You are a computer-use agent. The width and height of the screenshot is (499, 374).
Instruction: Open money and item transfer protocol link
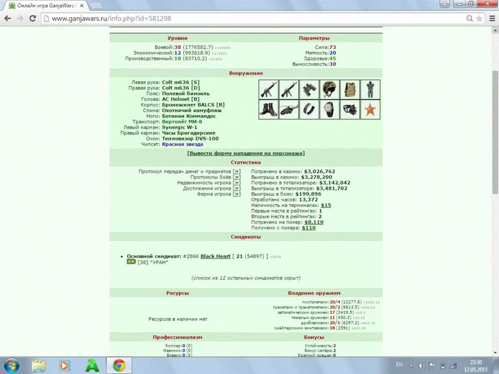pyautogui.click(x=237, y=171)
